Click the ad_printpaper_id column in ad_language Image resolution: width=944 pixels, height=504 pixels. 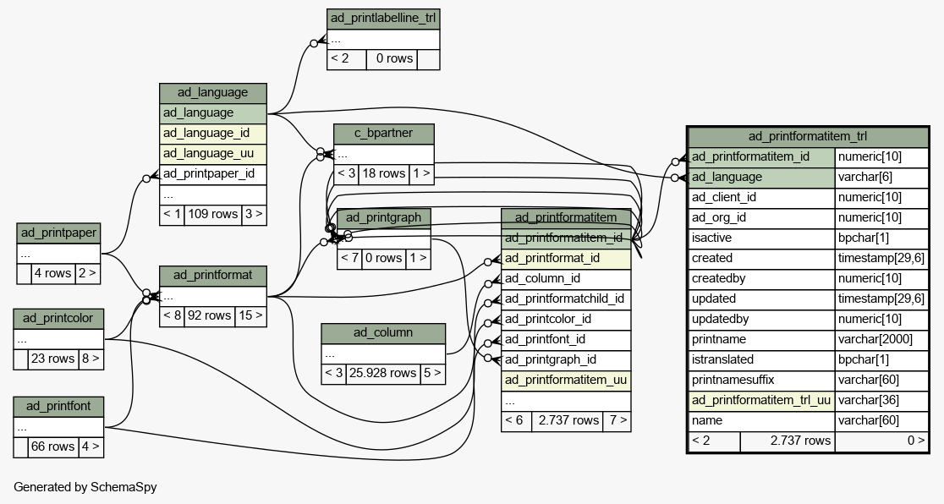point(212,173)
